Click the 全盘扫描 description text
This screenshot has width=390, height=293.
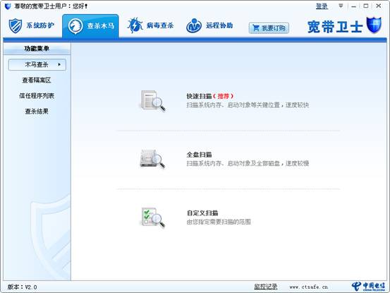248,164
